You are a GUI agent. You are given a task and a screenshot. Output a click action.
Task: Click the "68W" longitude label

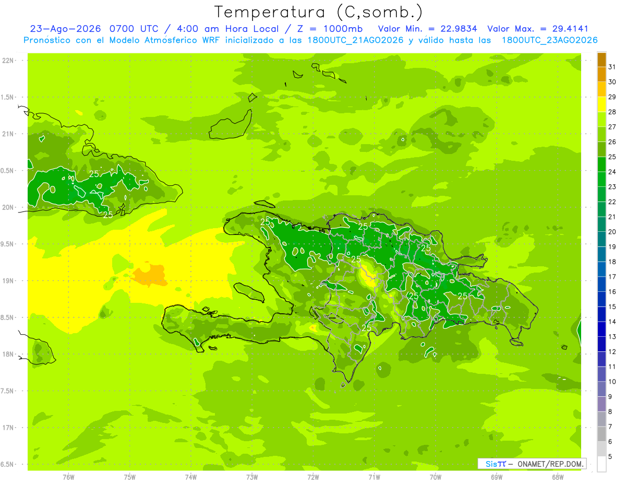(558, 477)
